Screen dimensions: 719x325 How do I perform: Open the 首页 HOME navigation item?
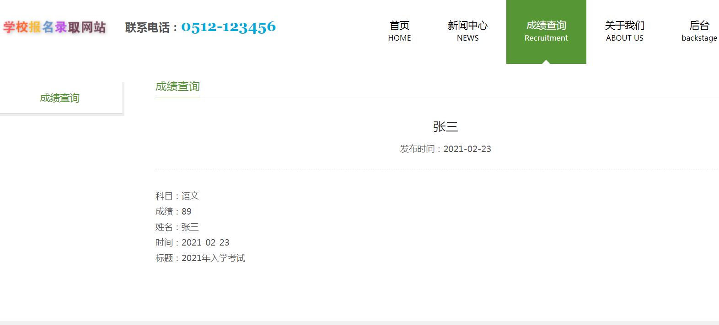[x=399, y=31]
